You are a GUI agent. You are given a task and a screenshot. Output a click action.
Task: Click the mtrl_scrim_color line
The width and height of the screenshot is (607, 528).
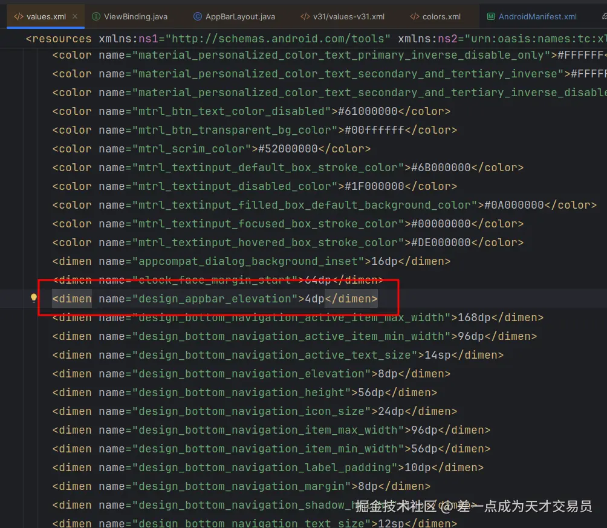point(212,149)
